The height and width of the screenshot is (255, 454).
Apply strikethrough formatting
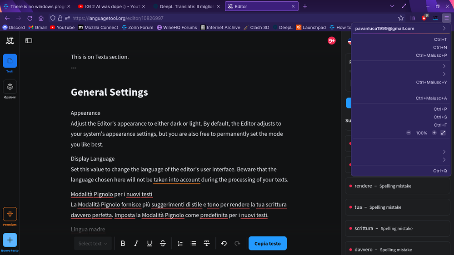[x=163, y=244]
